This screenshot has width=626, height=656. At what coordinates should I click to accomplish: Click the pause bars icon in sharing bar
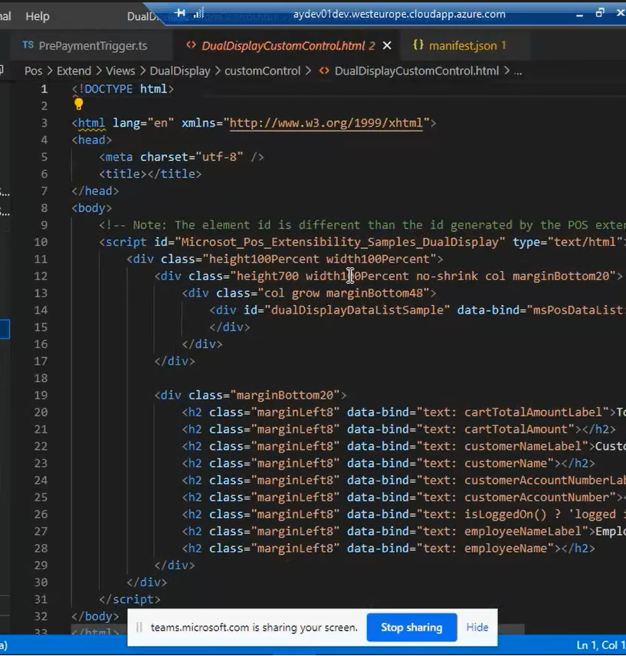pos(139,627)
